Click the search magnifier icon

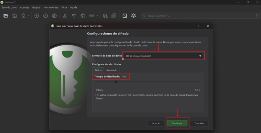coord(144,16)
